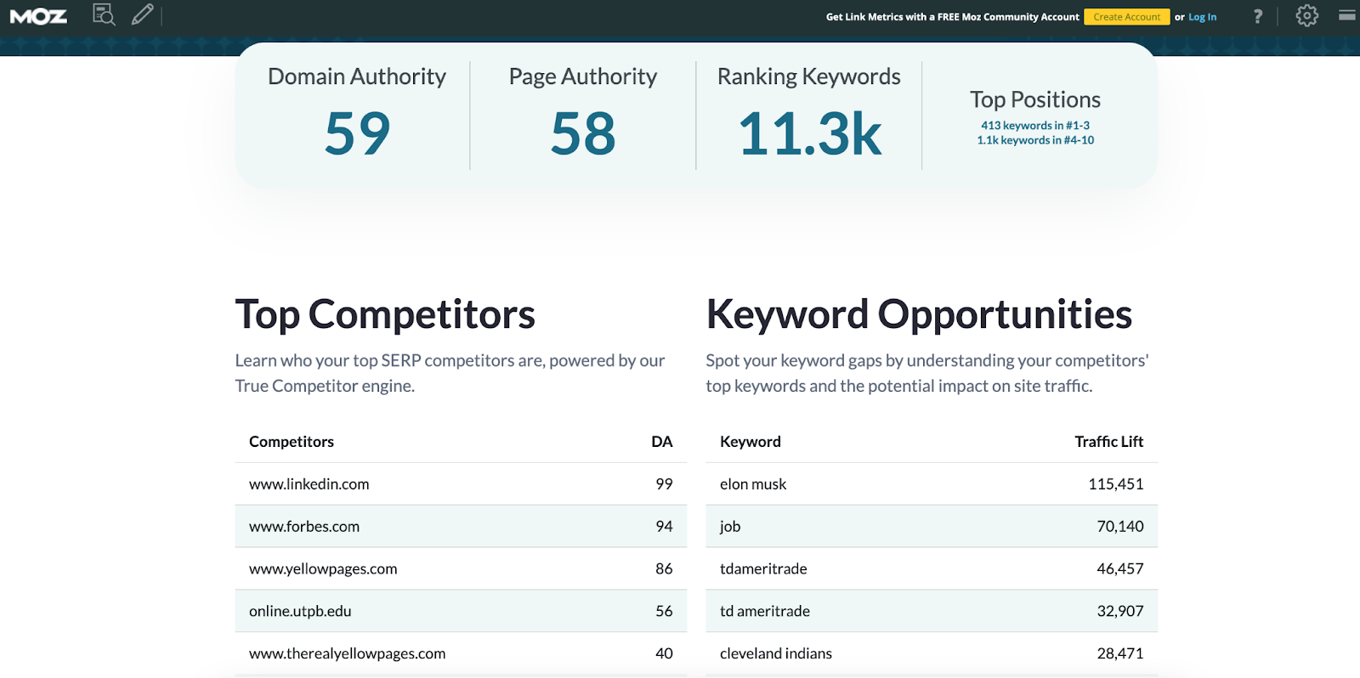
Task: Click the DA value 94
Action: (x=664, y=527)
